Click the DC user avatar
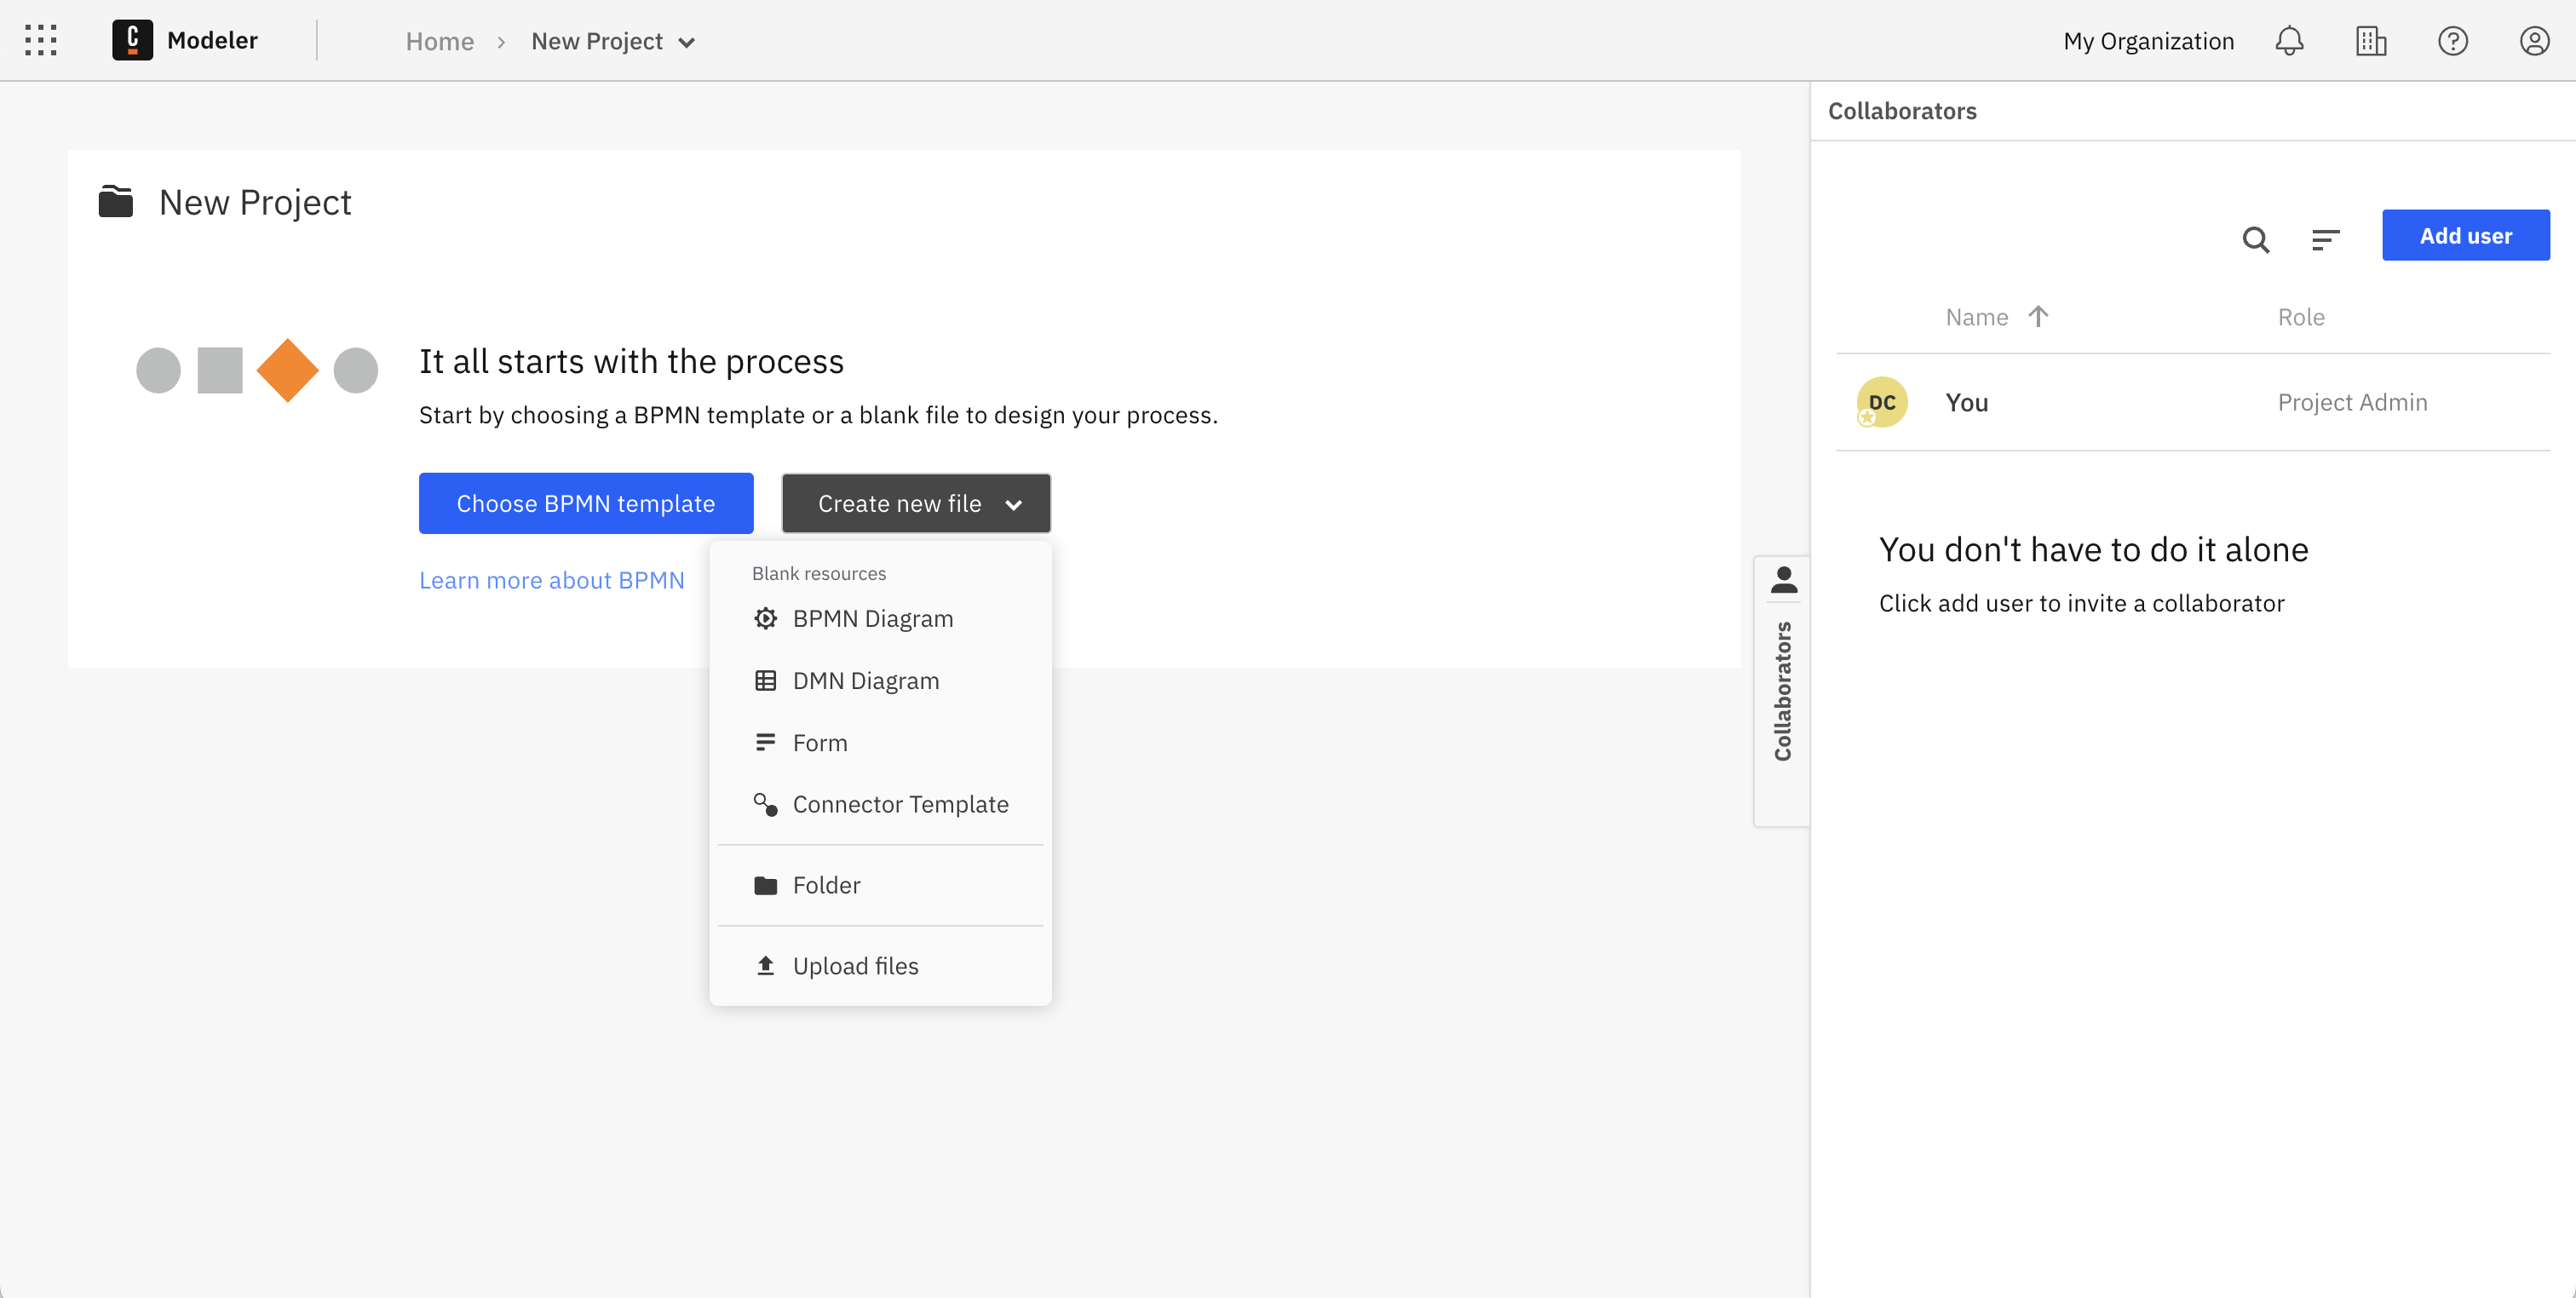Image resolution: width=2576 pixels, height=1298 pixels. click(x=1882, y=402)
